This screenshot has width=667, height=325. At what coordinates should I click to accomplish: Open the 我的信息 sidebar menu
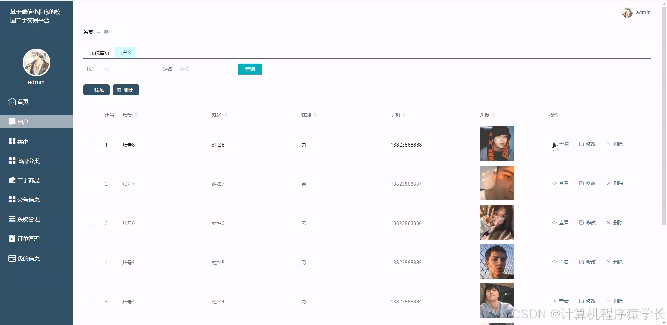coord(36,259)
